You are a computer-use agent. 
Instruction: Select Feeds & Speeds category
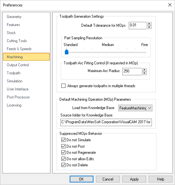click(x=19, y=49)
